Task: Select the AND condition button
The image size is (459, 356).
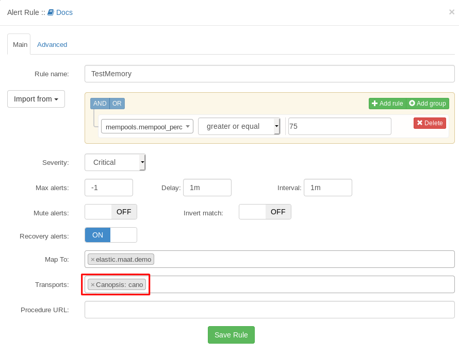Action: pos(100,104)
